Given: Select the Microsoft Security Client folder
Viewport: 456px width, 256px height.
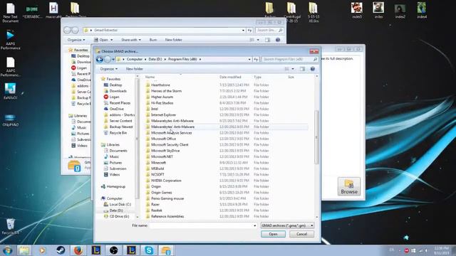Looking at the screenshot, I should pos(170,144).
